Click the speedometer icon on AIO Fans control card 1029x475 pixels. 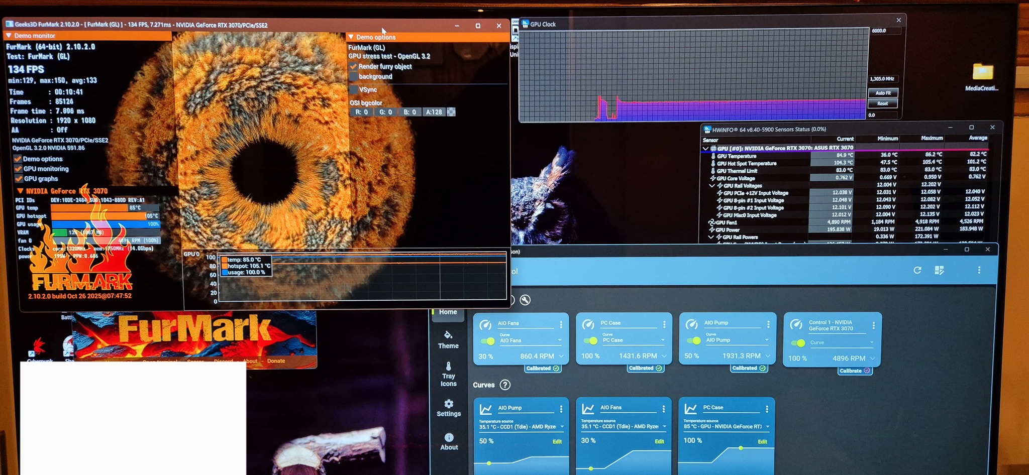pyautogui.click(x=486, y=325)
